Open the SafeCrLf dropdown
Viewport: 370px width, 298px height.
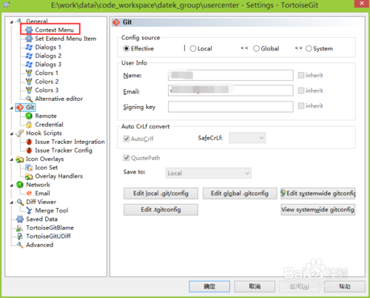tap(247, 138)
